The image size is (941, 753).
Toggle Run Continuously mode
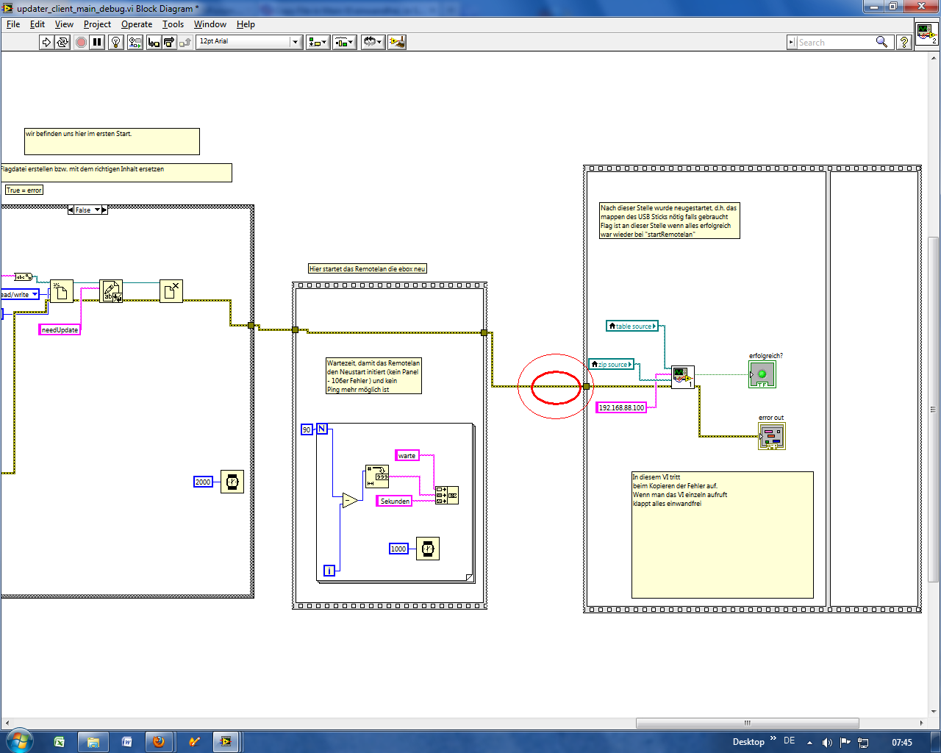click(62, 42)
